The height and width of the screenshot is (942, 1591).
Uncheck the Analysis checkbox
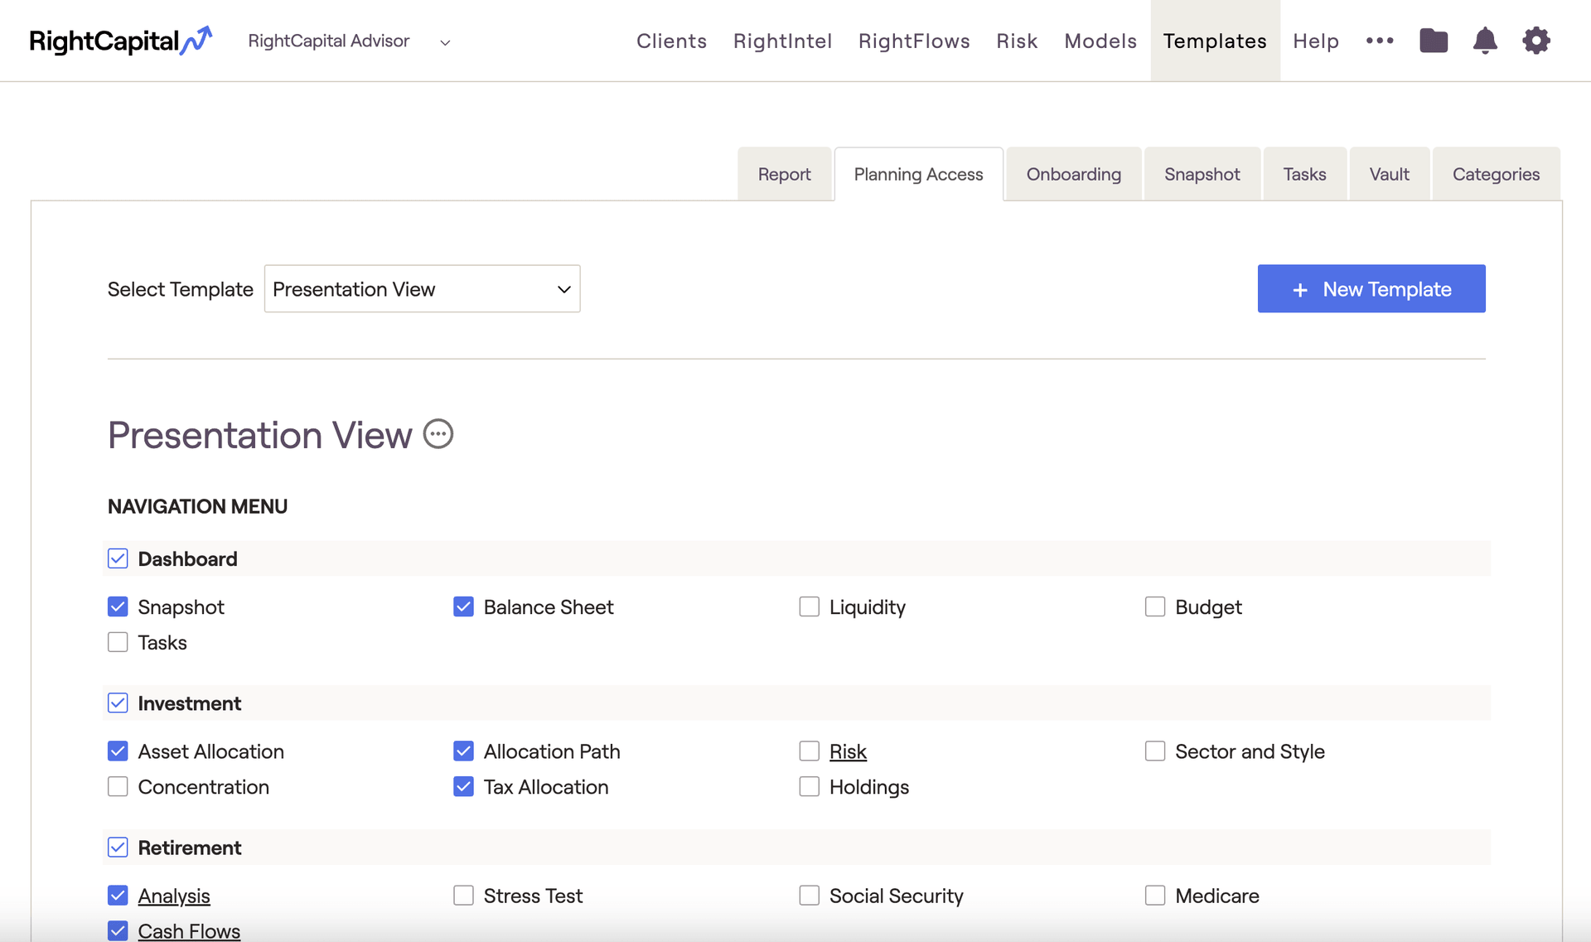click(x=118, y=896)
